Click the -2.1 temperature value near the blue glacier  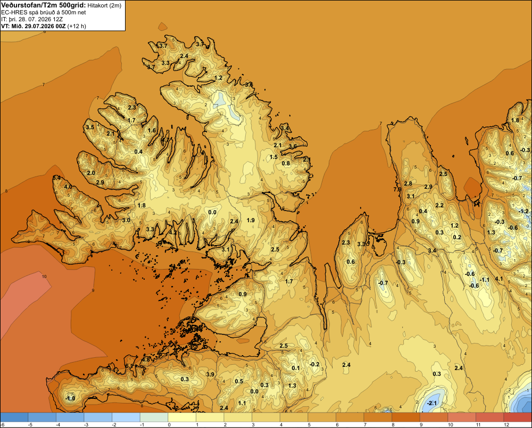click(x=432, y=403)
